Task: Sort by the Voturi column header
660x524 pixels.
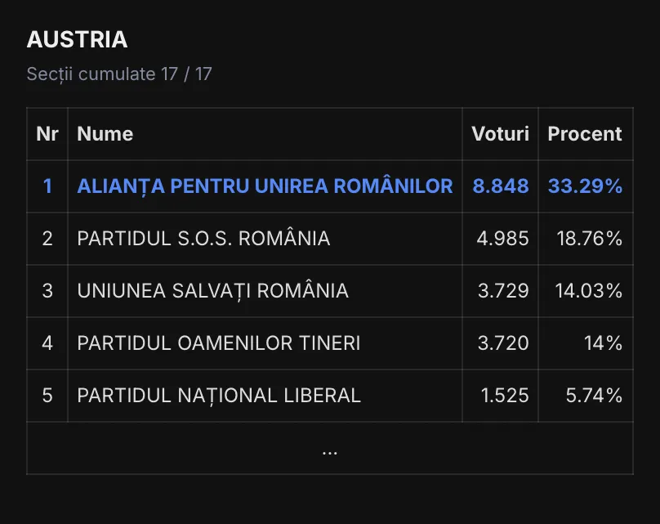Action: click(x=500, y=134)
